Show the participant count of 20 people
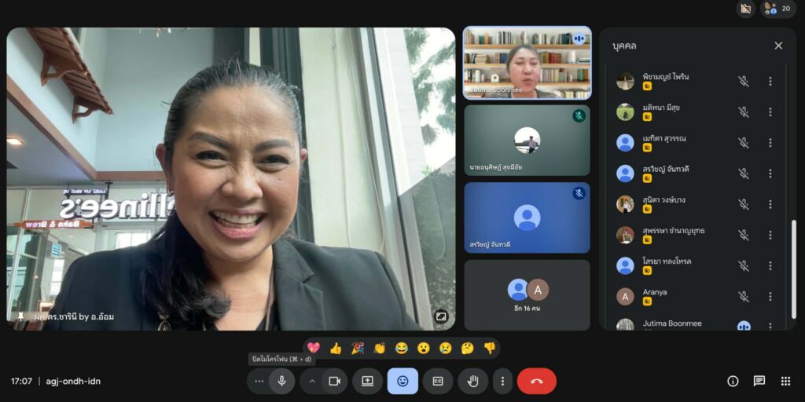 (x=778, y=9)
